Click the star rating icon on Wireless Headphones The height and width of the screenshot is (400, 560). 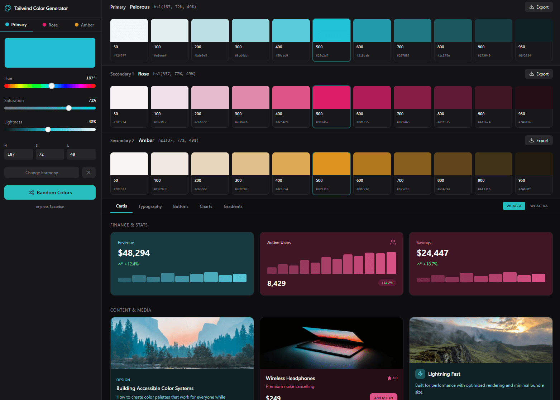click(x=389, y=378)
